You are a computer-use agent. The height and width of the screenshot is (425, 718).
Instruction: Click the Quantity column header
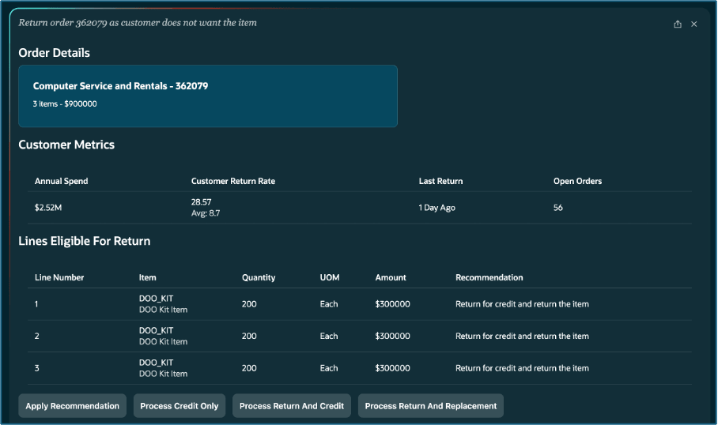click(259, 278)
